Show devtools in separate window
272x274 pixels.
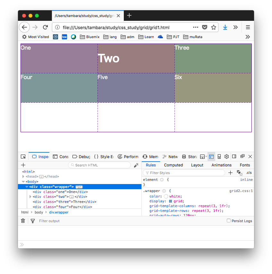pos(242,156)
